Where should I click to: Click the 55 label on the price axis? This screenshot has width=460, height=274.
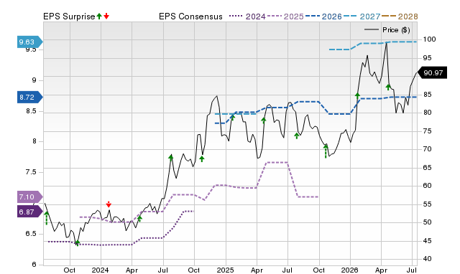(x=427, y=204)
